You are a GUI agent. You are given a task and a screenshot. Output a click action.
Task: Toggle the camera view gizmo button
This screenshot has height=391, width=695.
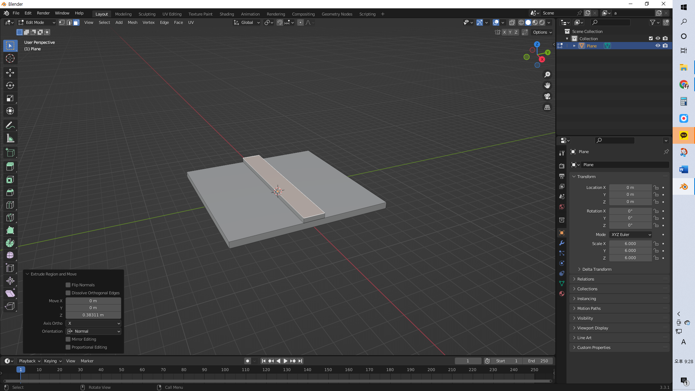click(x=547, y=96)
